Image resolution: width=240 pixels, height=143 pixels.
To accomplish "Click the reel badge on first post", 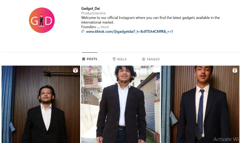I will (x=75, y=70).
